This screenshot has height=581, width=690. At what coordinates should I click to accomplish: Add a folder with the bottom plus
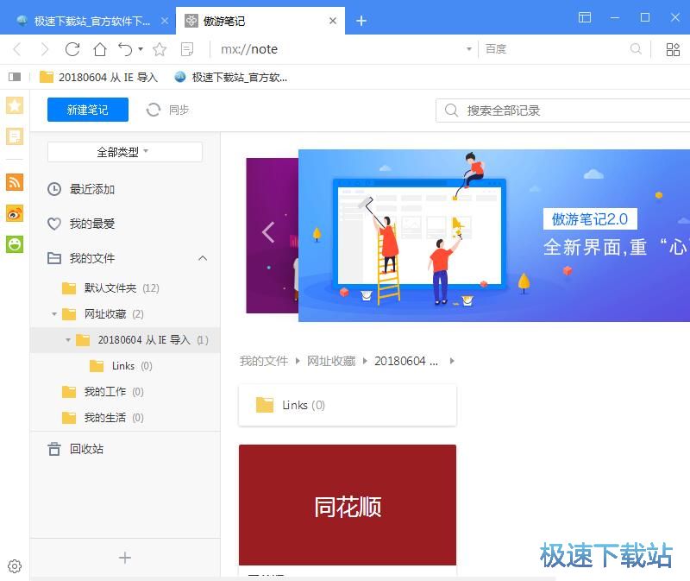click(125, 558)
